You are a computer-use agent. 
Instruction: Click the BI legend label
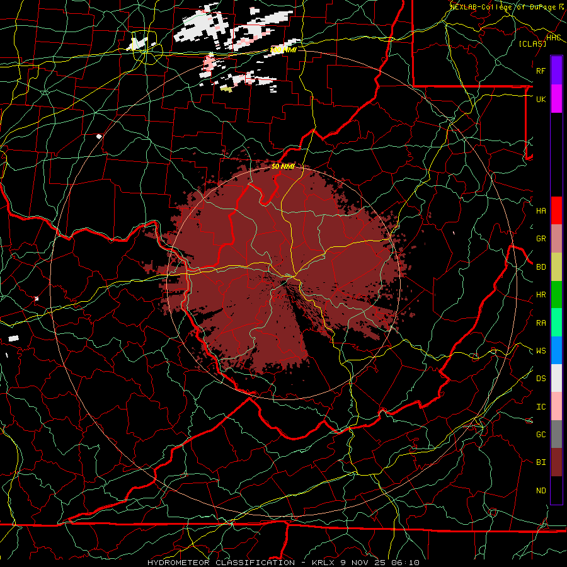click(x=541, y=462)
